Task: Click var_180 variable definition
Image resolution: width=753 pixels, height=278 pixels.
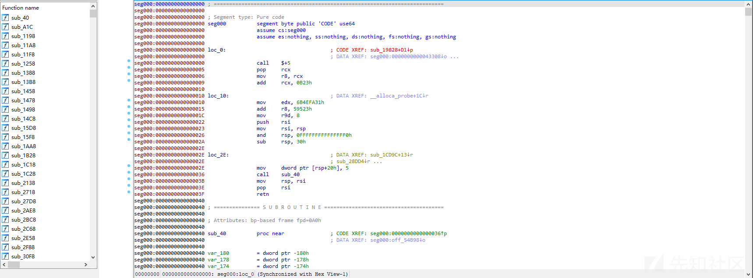Action: point(218,253)
